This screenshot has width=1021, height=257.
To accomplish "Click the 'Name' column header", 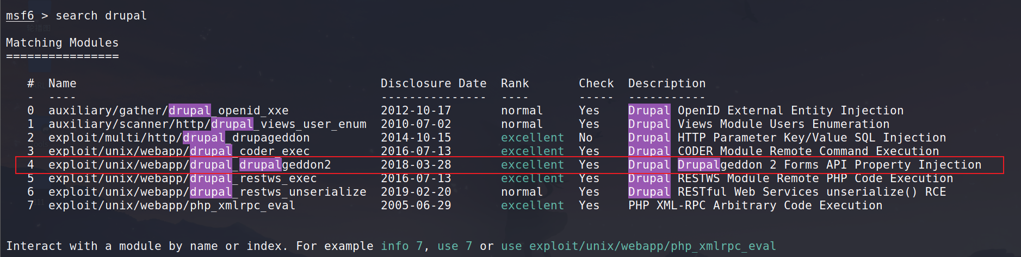I will tap(62, 83).
